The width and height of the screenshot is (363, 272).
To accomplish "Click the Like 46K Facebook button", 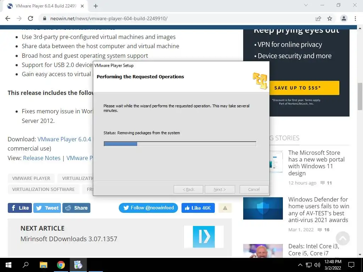I will 198,208.
